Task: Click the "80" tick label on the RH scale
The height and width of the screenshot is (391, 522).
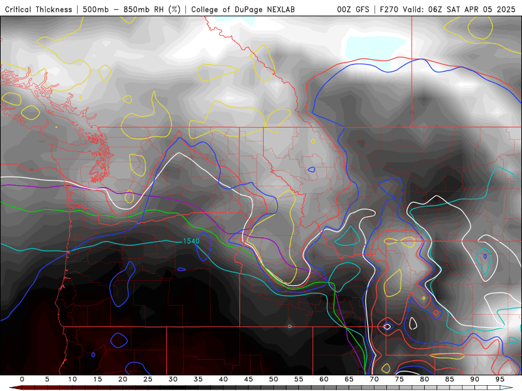Action: [x=424, y=379]
